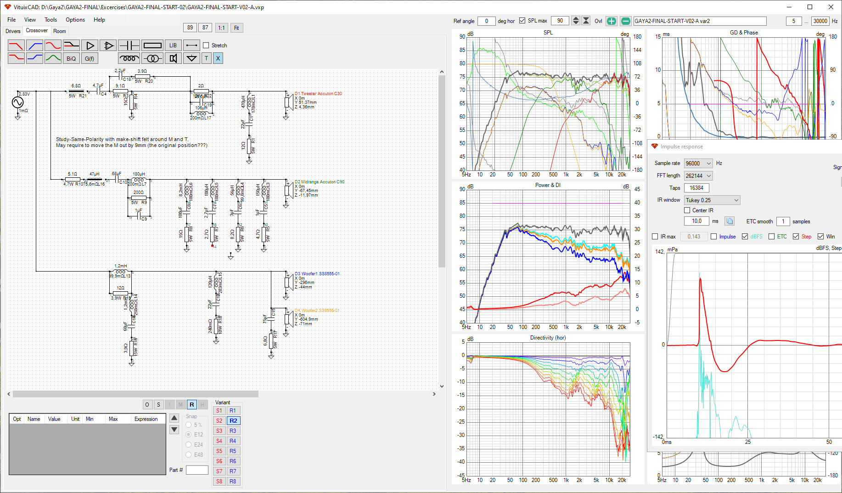Select variant S1 button
The width and height of the screenshot is (842, 493).
pyautogui.click(x=219, y=410)
